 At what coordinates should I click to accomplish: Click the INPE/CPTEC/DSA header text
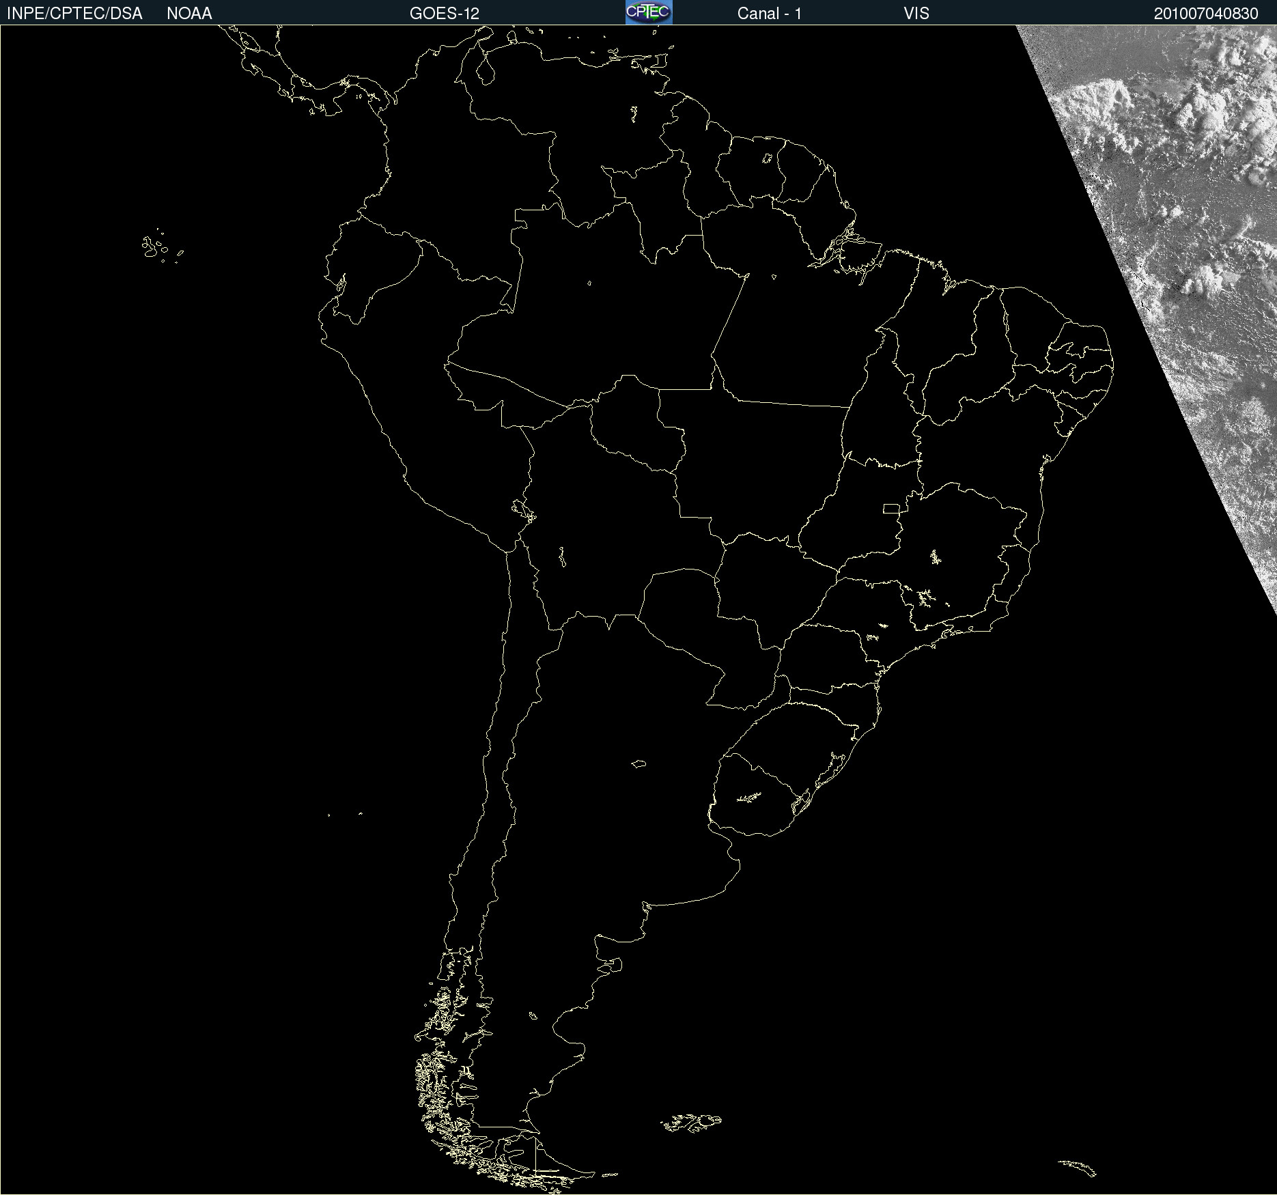pos(74,14)
